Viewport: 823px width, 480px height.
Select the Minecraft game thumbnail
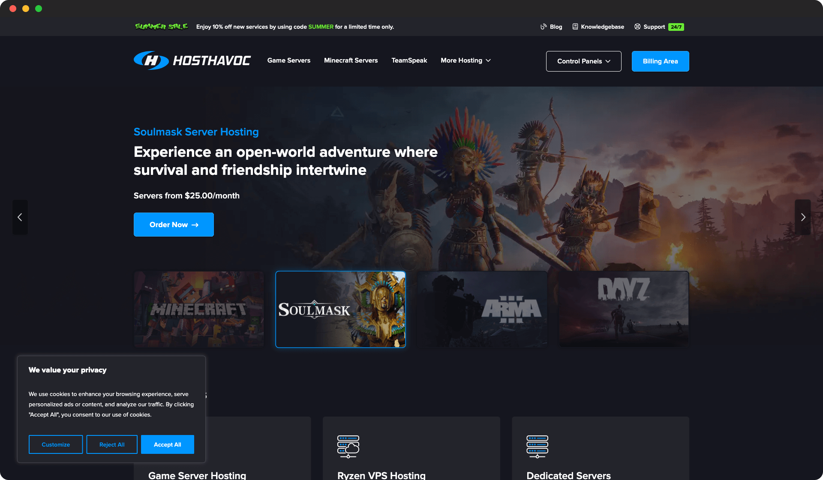tap(198, 309)
